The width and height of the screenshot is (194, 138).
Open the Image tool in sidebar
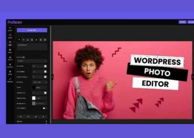10,51
